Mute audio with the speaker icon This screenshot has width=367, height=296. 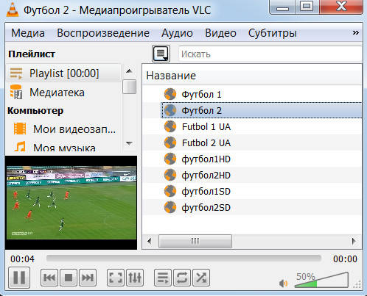tap(283, 284)
